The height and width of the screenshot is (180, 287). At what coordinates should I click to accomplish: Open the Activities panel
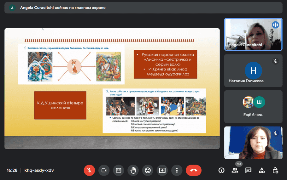coord(262,170)
